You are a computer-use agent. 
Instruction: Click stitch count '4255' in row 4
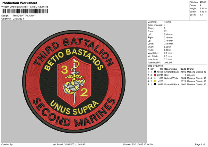coord(161,81)
